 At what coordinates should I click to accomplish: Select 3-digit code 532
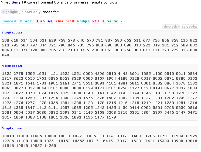pos(90,50)
